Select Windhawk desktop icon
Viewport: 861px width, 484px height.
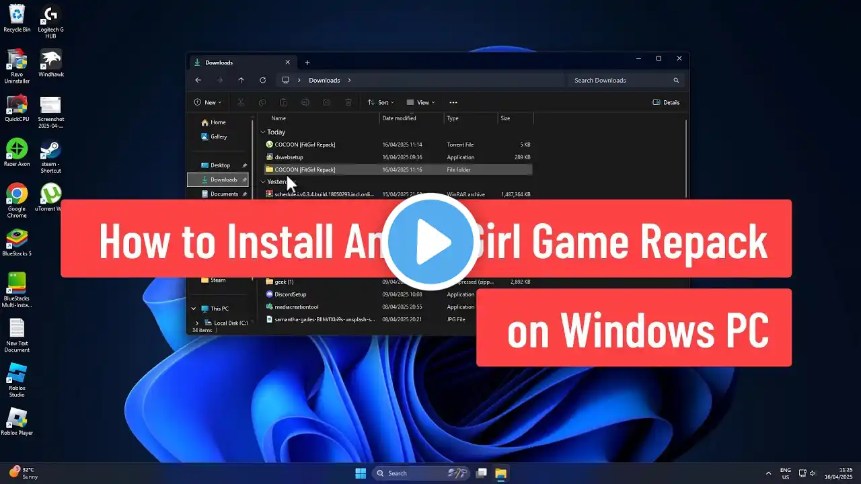click(x=50, y=63)
